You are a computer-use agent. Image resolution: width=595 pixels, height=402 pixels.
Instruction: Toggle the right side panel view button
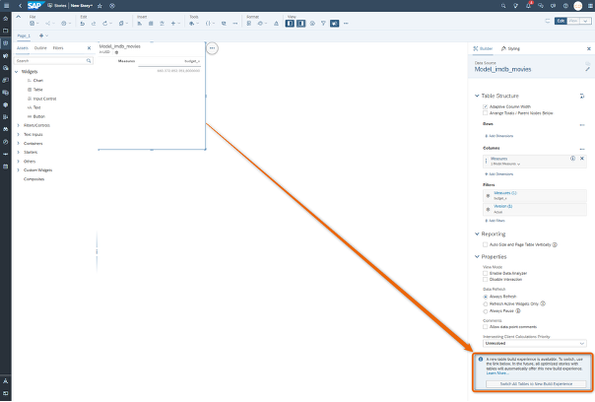[x=300, y=24]
